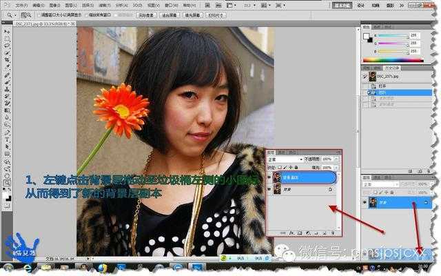441x276 pixels.
Task: Open Internet Explorer from the taskbar
Action: pyautogui.click(x=28, y=268)
